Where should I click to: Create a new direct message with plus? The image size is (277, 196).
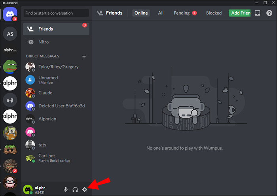tap(84, 56)
